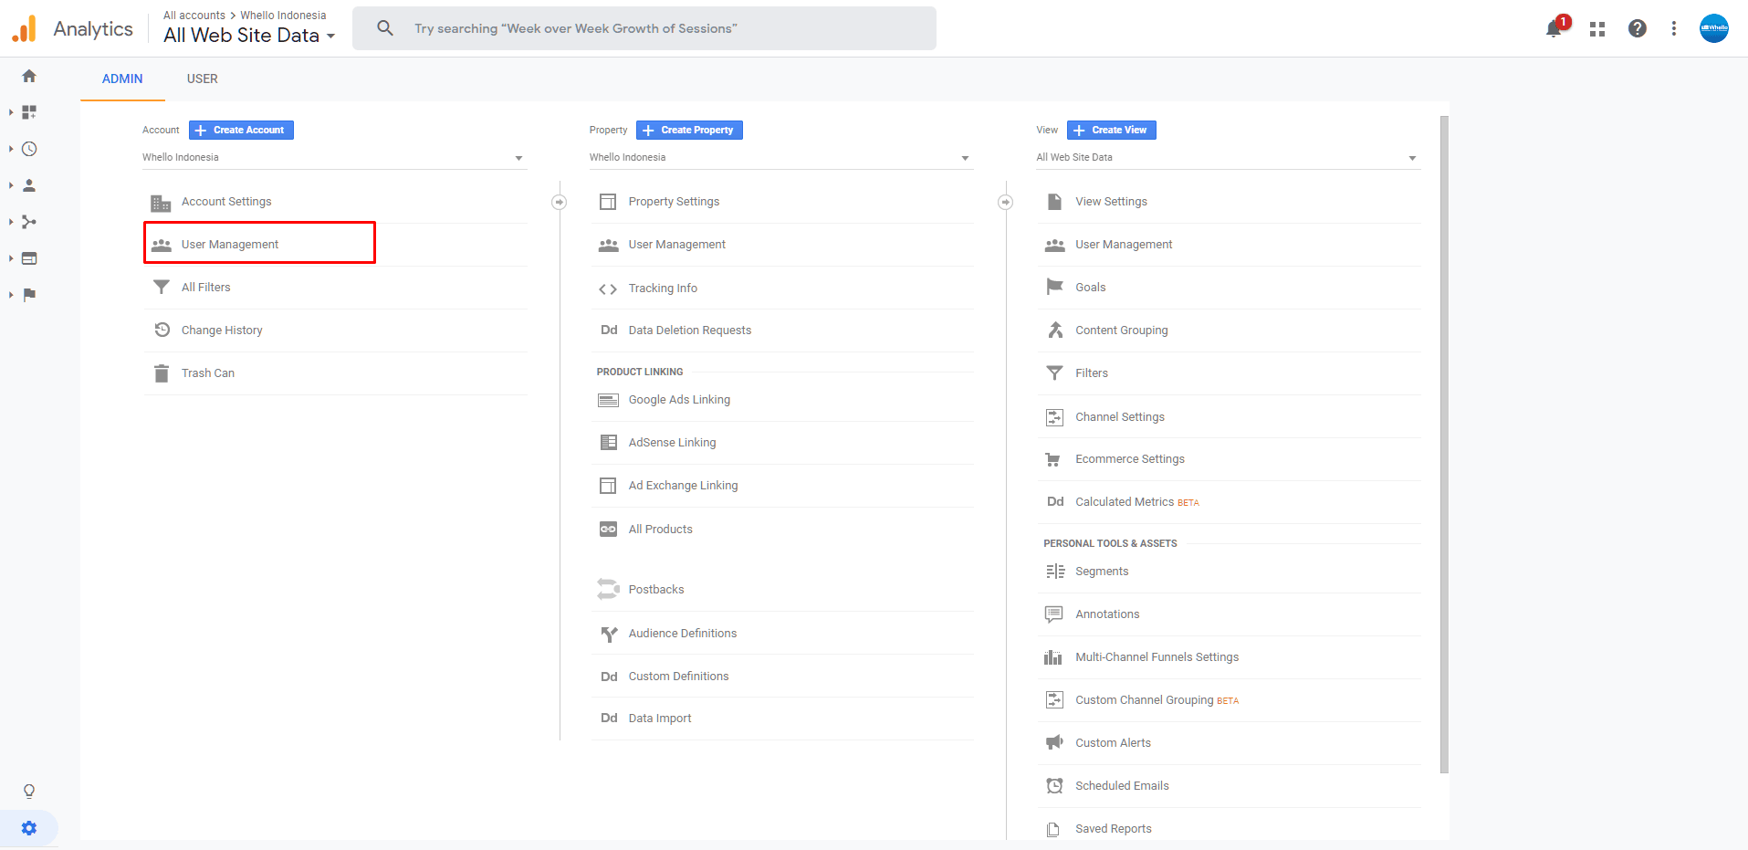
Task: Go to Home icon in sidebar
Action: 29,77
